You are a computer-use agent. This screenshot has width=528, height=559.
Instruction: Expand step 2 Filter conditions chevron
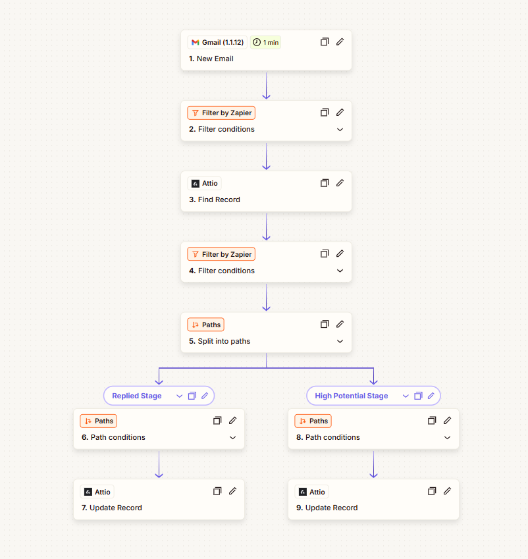pos(340,130)
